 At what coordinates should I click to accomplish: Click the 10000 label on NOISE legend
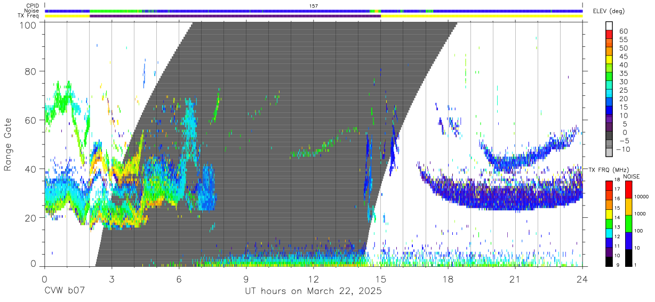pyautogui.click(x=642, y=197)
